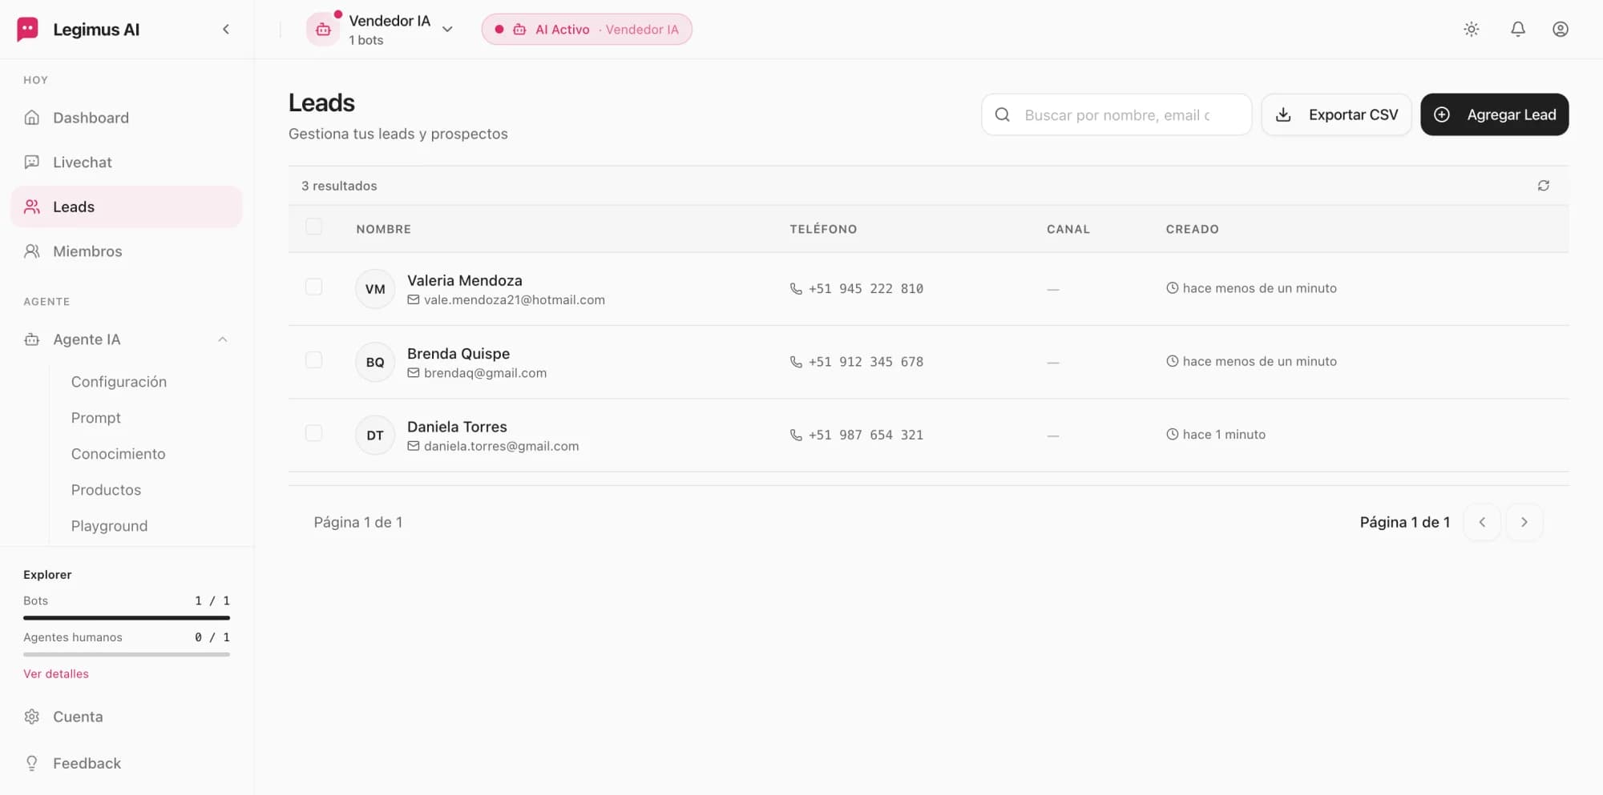The image size is (1603, 795).
Task: Click the phone icon in Brenda's row
Action: (x=796, y=362)
